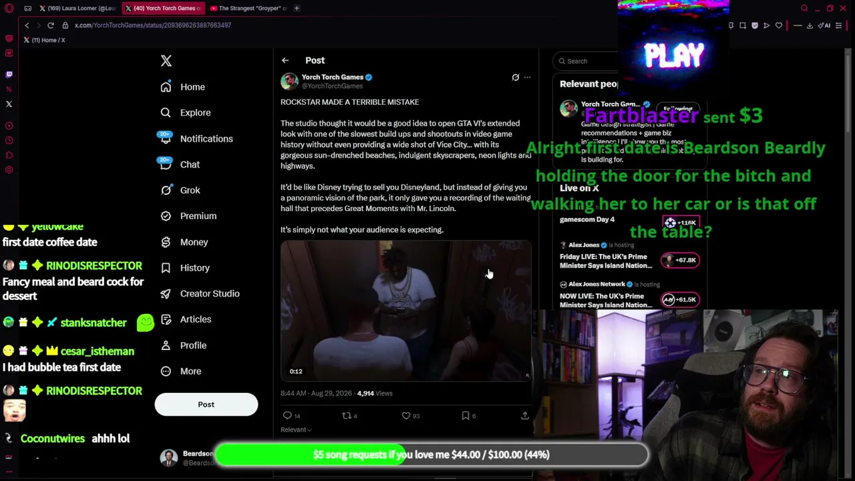Screen dimensions: 855x481
Task: Click the lock icon in address bar
Action: [x=65, y=25]
